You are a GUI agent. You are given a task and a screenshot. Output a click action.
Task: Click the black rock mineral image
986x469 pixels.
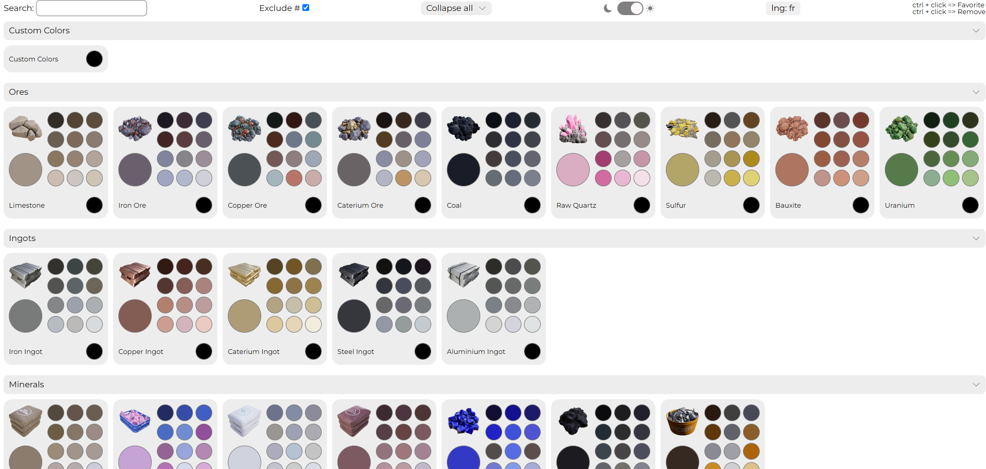click(573, 422)
